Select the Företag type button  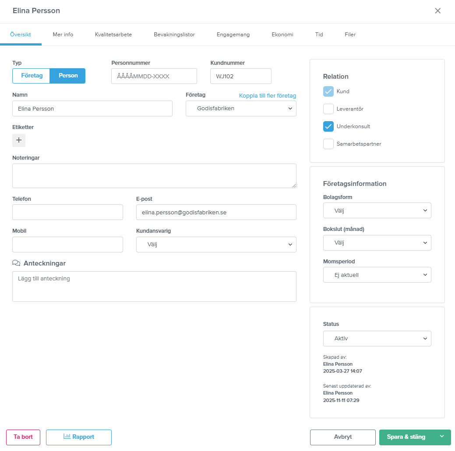(32, 76)
